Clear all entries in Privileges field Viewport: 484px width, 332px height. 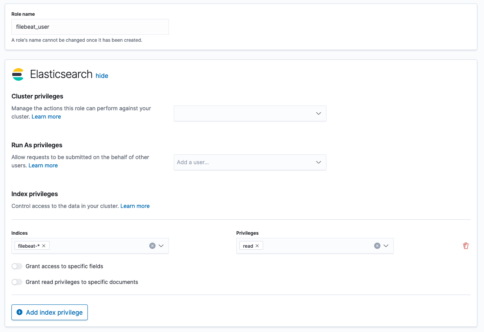coord(377,246)
